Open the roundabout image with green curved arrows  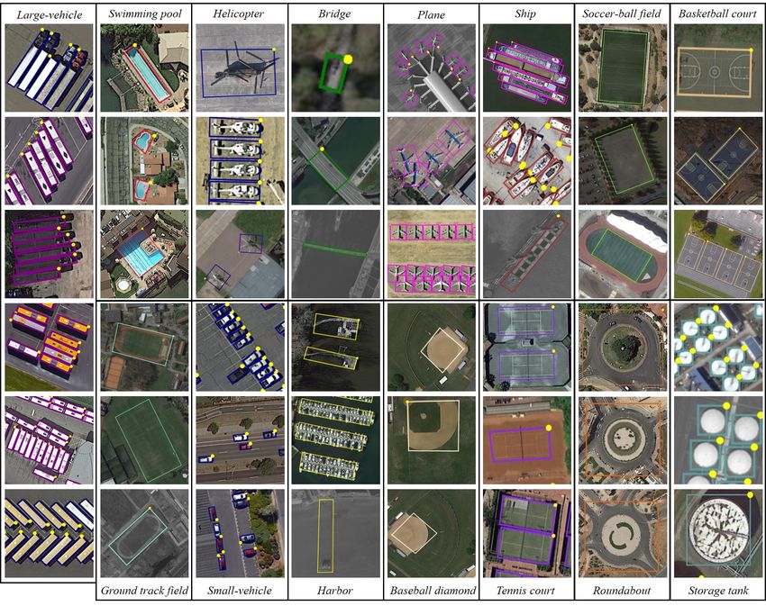coord(623,534)
